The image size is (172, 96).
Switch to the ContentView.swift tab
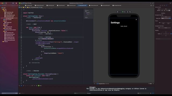pyautogui.click(x=61, y=5)
